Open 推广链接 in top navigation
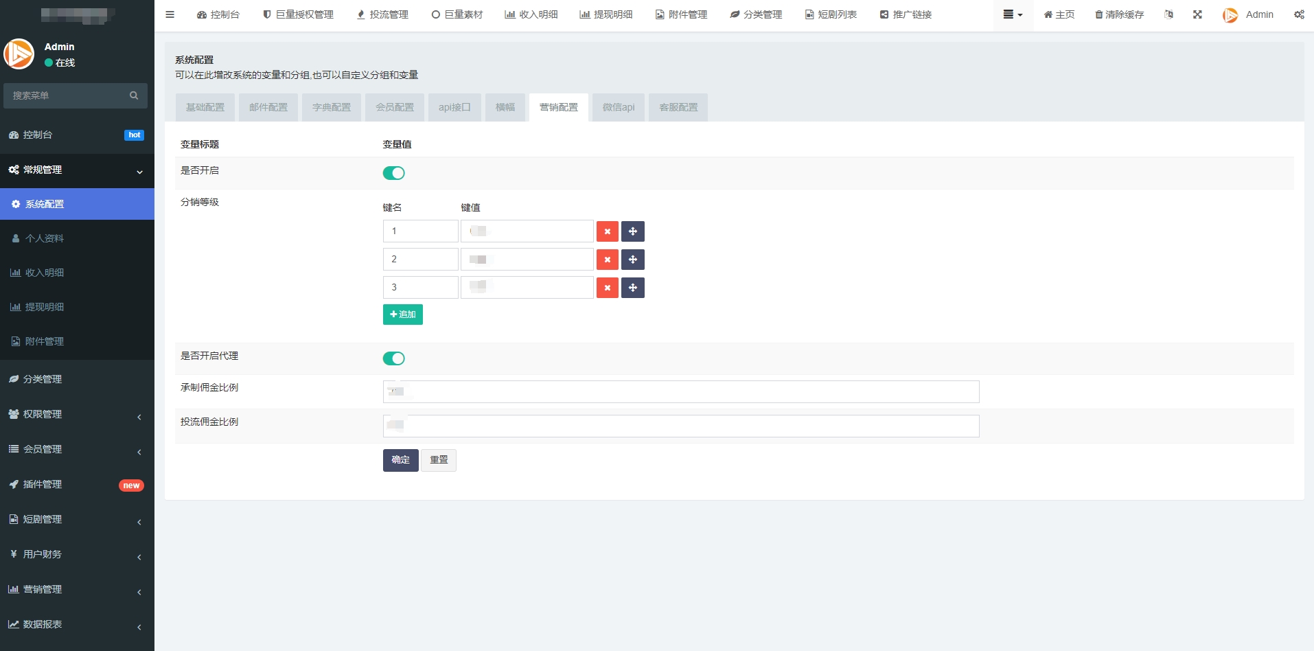1314x651 pixels. pos(906,14)
